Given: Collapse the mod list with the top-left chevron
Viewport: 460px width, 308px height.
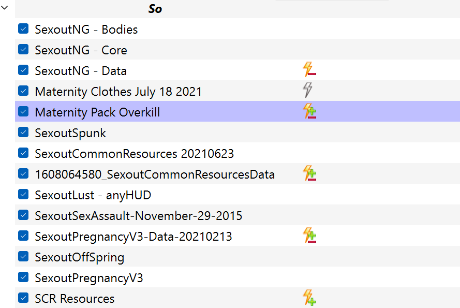Looking at the screenshot, I should 5,8.
